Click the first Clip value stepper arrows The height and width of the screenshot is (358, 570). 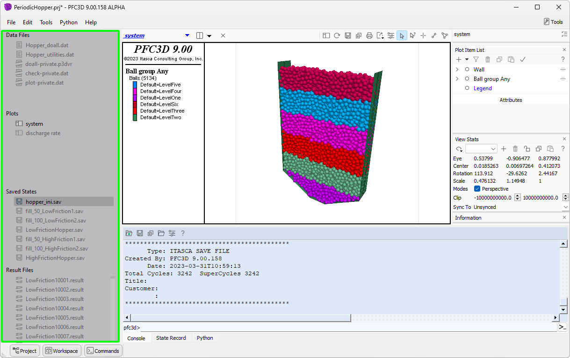click(x=517, y=198)
